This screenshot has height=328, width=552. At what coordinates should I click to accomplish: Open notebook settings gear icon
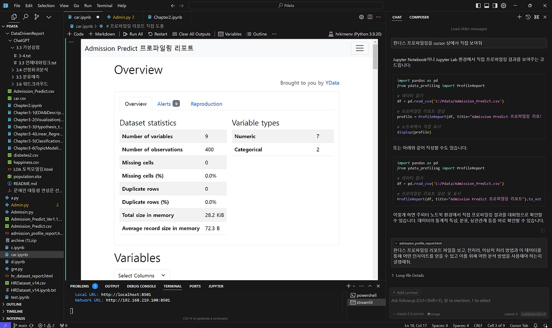coord(361,17)
